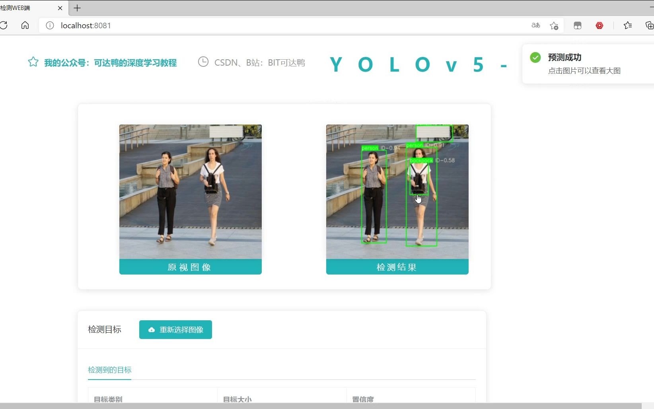
Task: Toggle add-to-favorites star in the address bar
Action: [x=554, y=25]
